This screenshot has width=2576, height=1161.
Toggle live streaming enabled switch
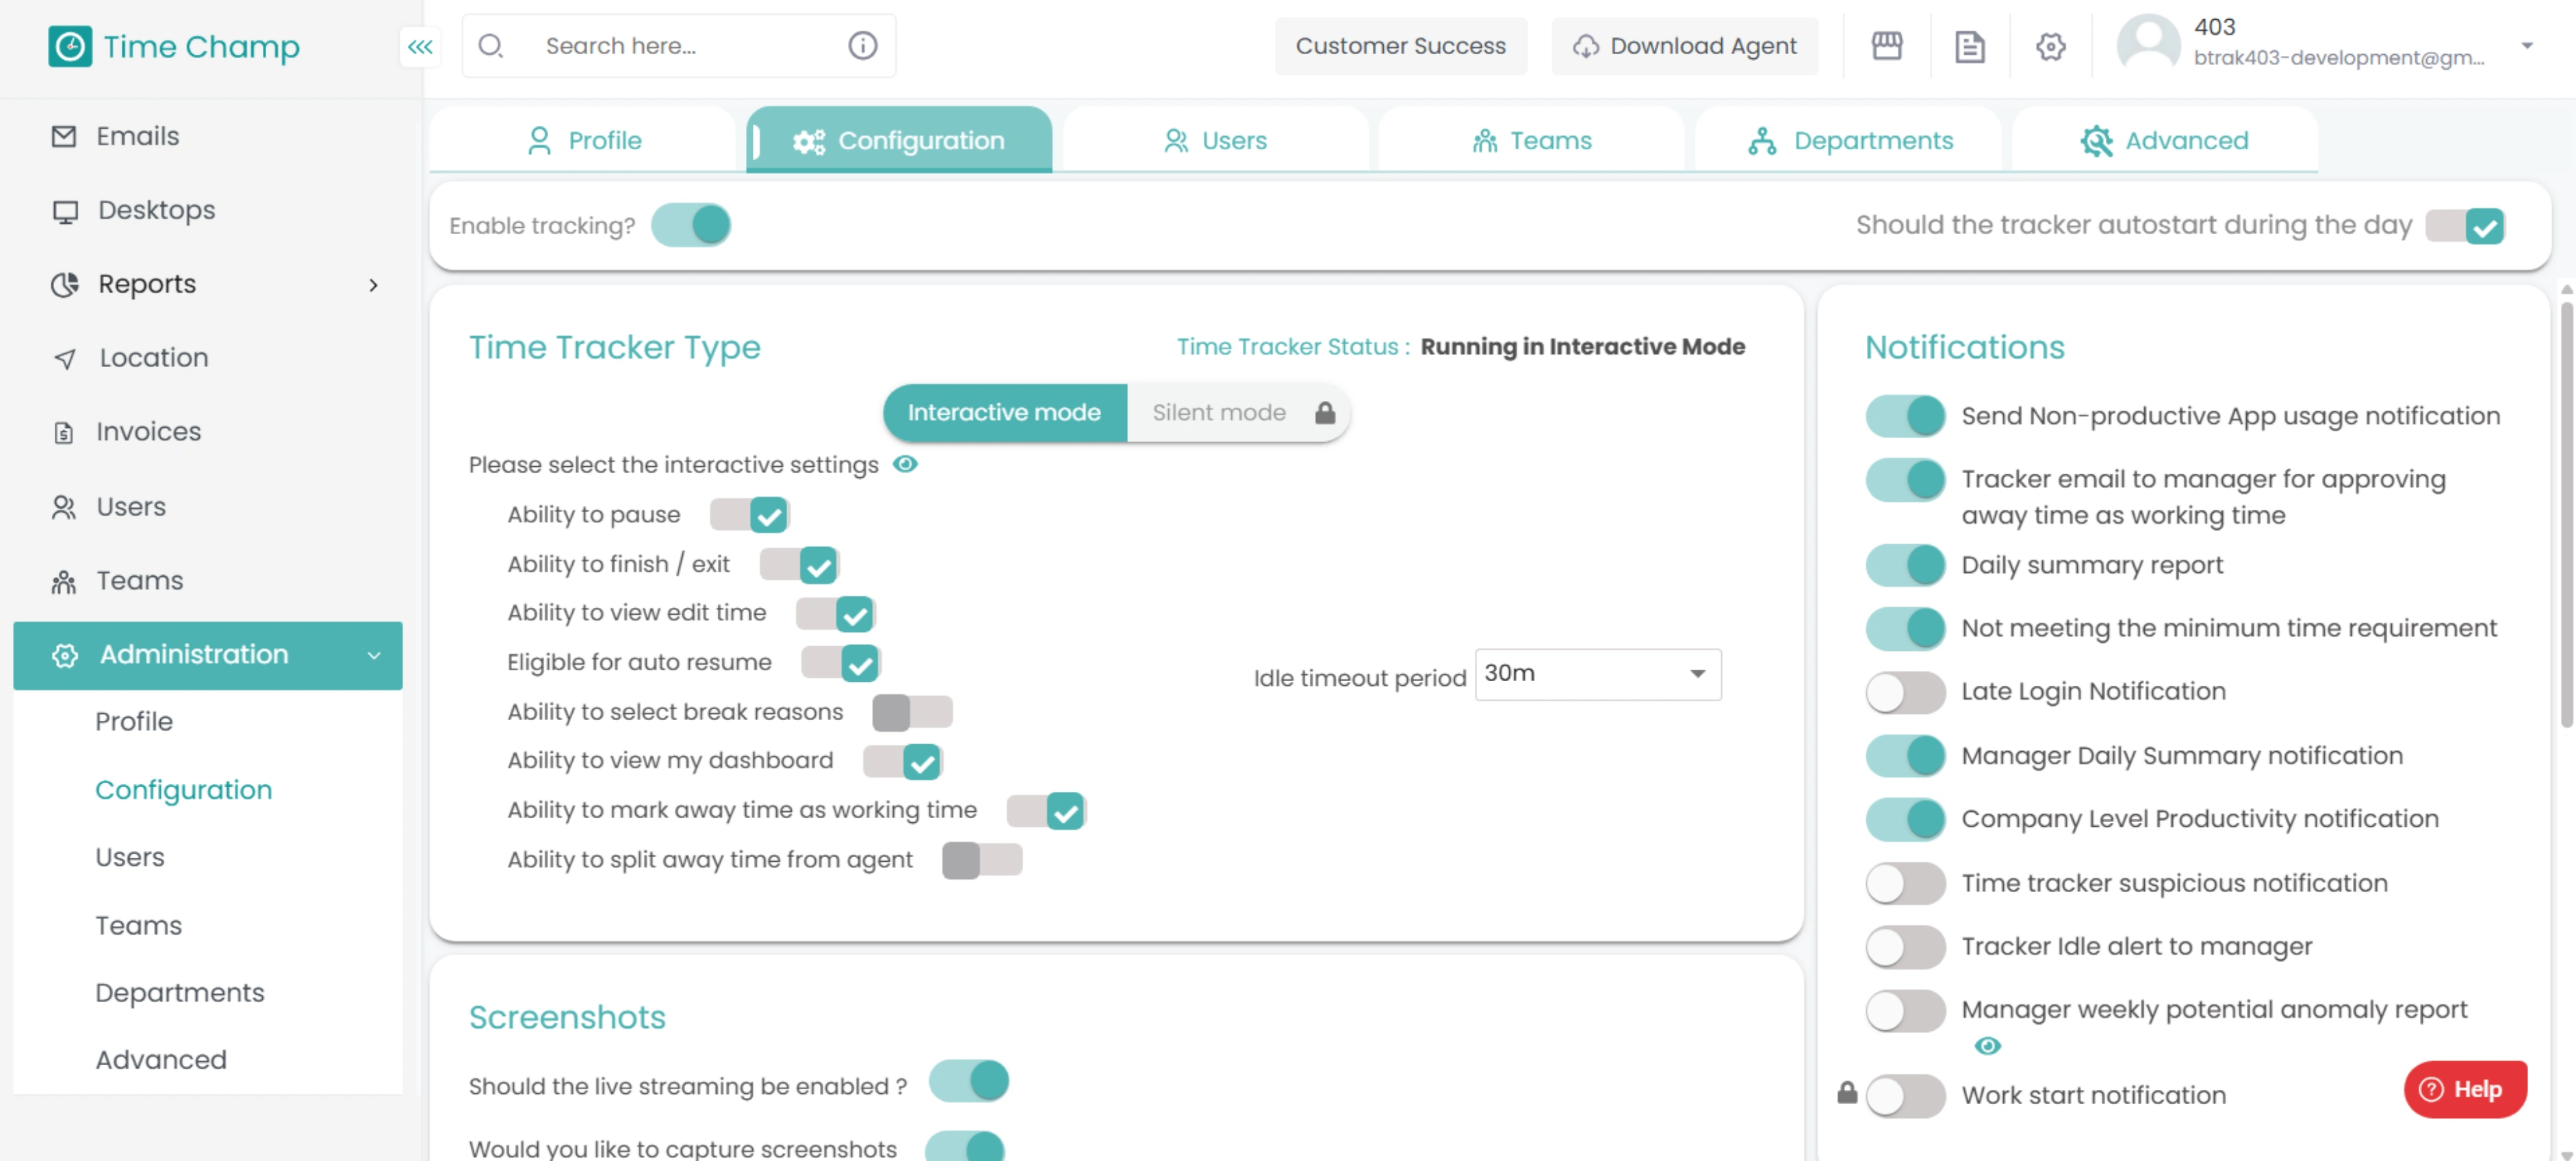pos(969,1081)
